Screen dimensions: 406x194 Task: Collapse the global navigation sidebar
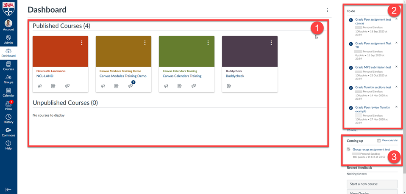pos(8,189)
